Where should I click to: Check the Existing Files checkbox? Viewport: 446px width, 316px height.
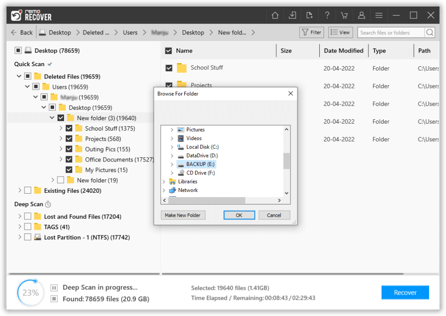tap(28, 191)
